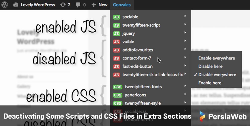
Task: Expand the fast-edit-button submenu arrow
Action: (x=185, y=66)
